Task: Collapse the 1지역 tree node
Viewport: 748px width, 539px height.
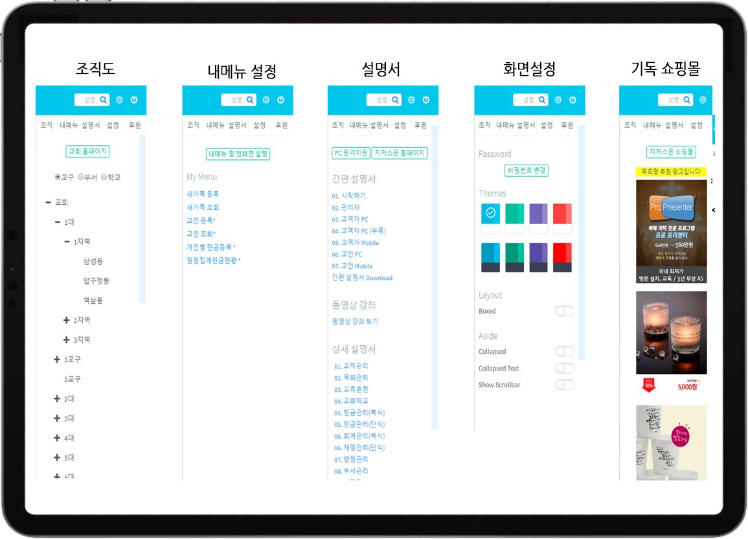Action: pyautogui.click(x=67, y=242)
